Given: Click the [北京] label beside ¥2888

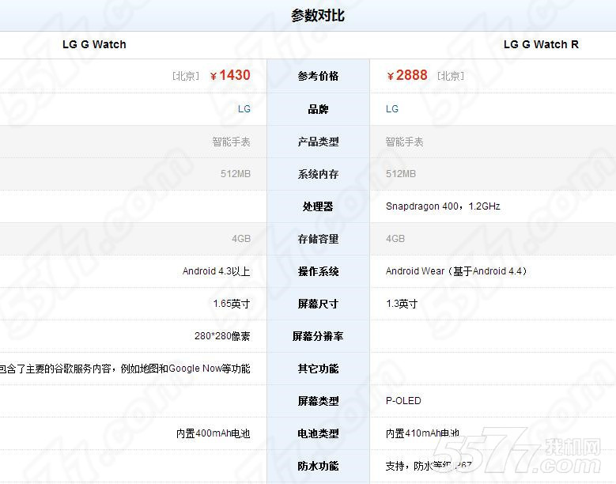Looking at the screenshot, I should click(451, 76).
